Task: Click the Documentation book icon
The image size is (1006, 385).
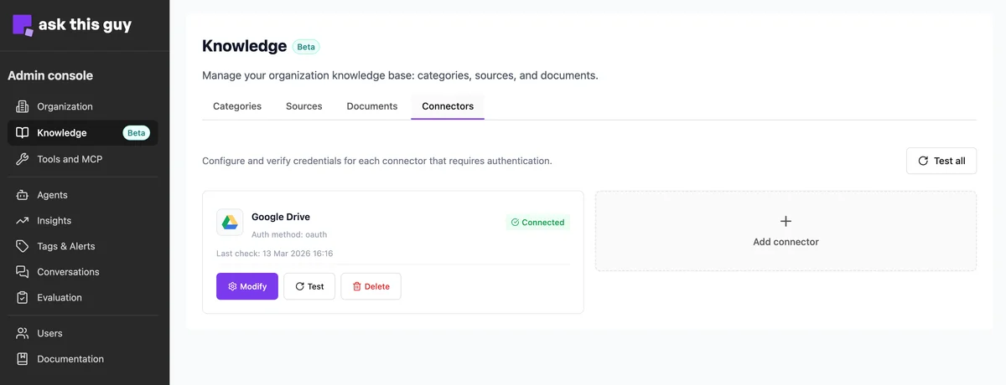Action: pyautogui.click(x=23, y=359)
